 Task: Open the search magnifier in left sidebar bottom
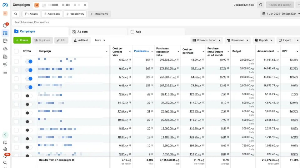pos(5,163)
